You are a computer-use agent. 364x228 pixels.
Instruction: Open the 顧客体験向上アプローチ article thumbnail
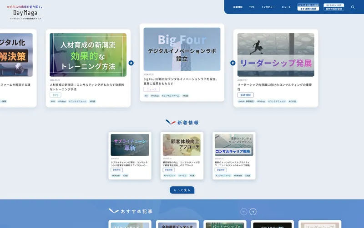coord(182,145)
